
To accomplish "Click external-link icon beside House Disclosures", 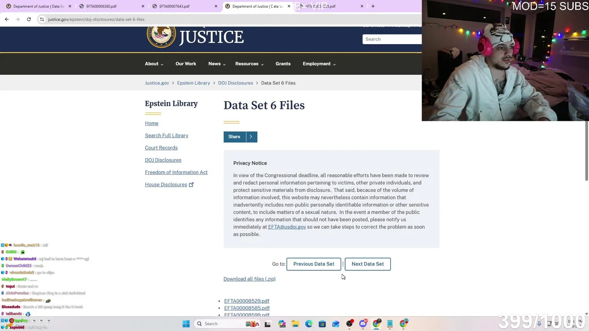I will [x=191, y=185].
